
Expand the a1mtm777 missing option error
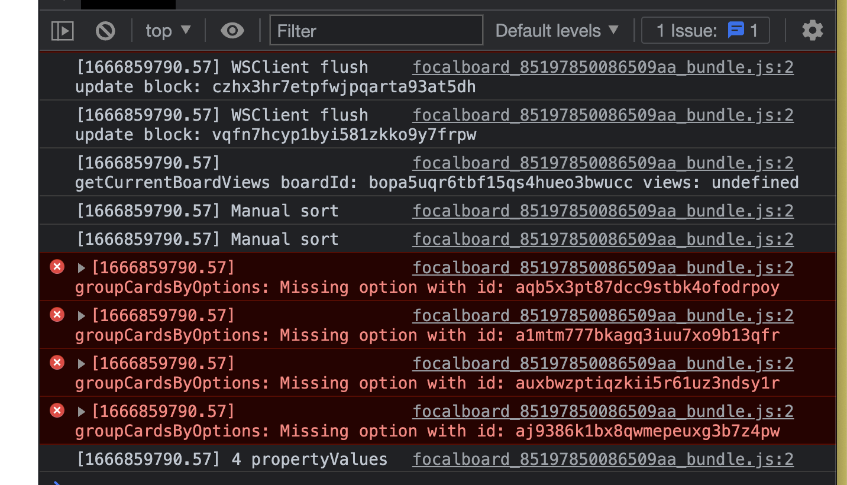click(82, 315)
